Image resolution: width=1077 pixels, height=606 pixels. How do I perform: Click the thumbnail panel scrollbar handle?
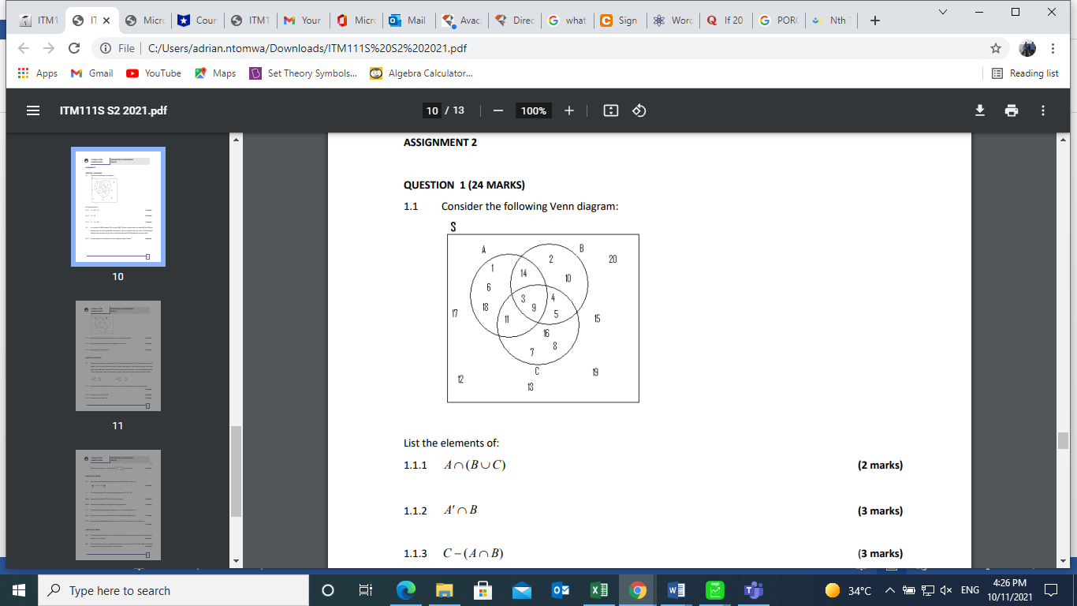[234, 471]
